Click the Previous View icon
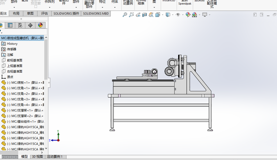 point(138,15)
